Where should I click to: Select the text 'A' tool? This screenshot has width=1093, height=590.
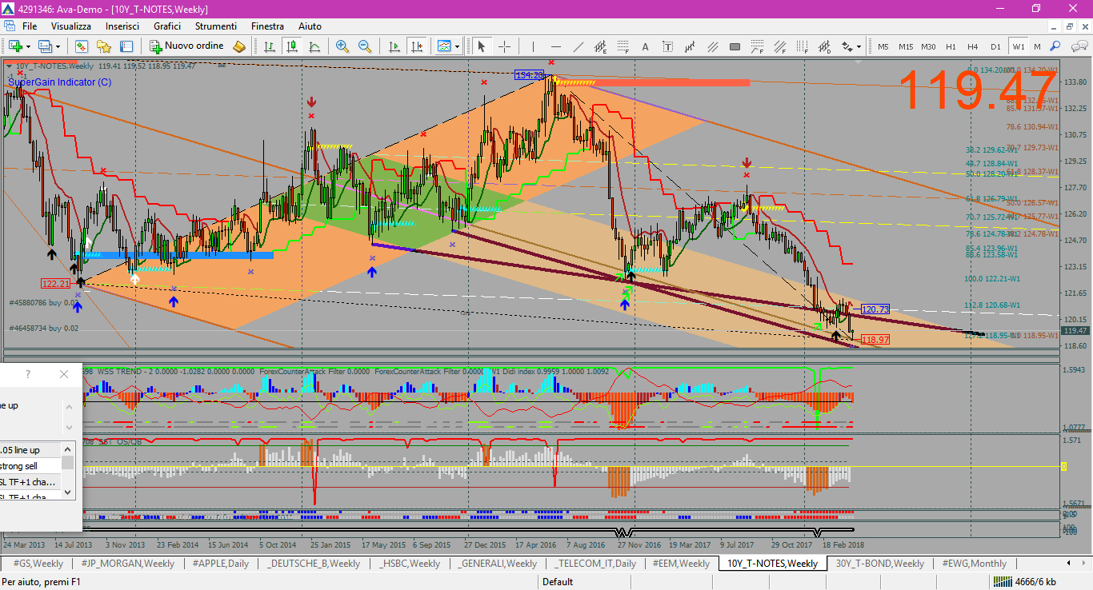click(646, 46)
